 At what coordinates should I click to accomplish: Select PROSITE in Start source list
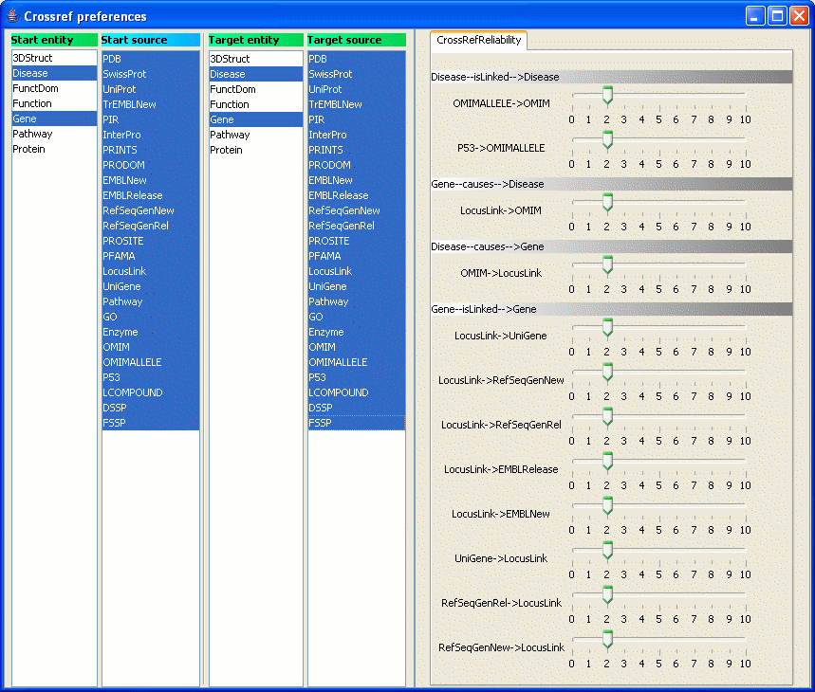click(151, 241)
